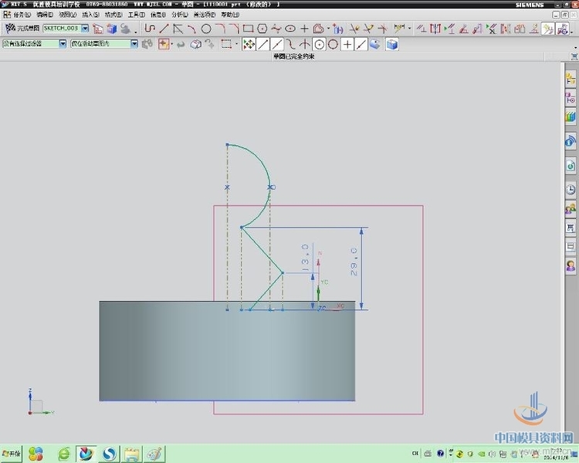The width and height of the screenshot is (579, 463).
Task: Open the 格式 (Format) menu
Action: pos(113,15)
